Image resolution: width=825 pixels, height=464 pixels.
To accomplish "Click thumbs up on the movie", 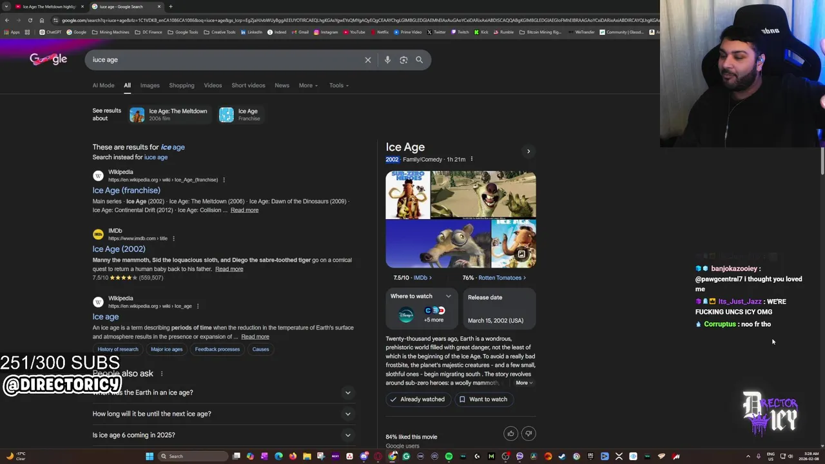I will 510,434.
